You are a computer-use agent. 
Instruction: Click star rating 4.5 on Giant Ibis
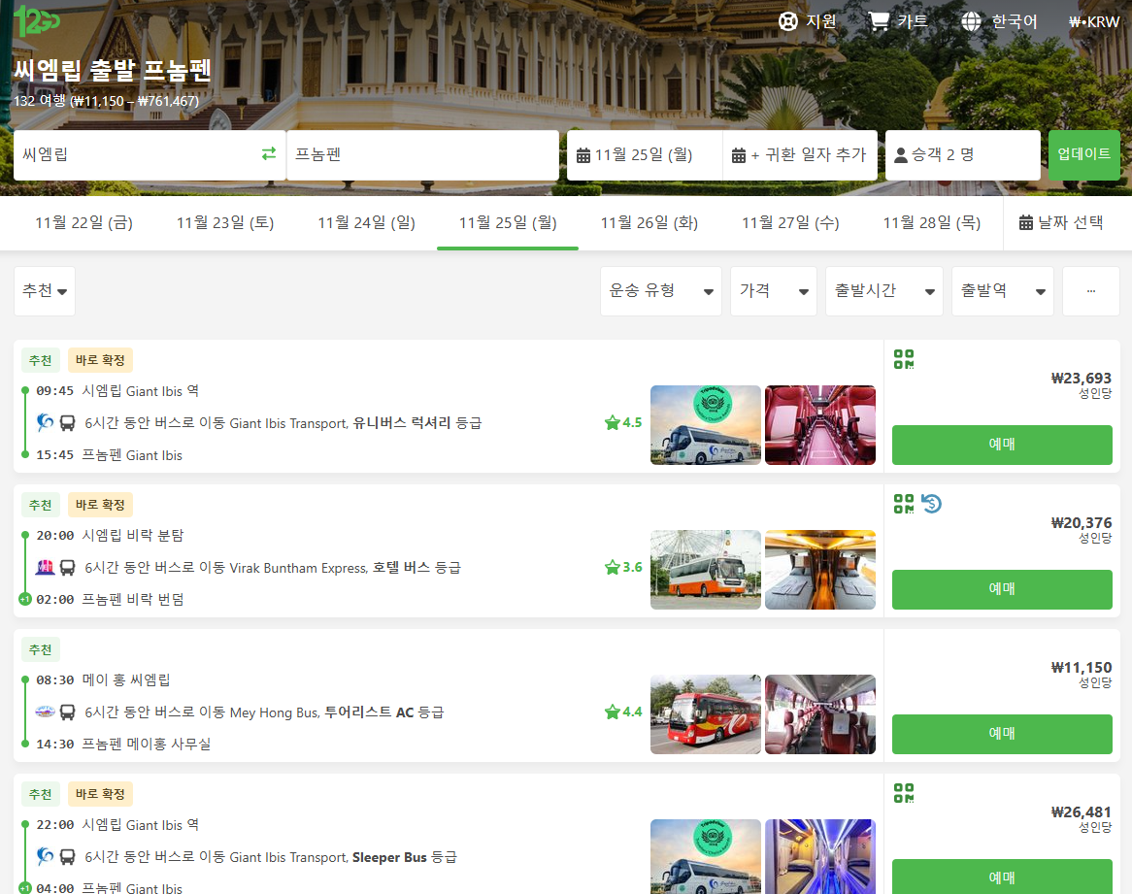click(x=623, y=422)
